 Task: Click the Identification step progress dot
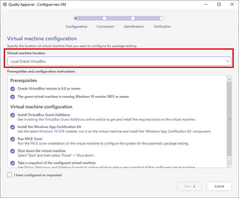pyautogui.click(x=133, y=18)
